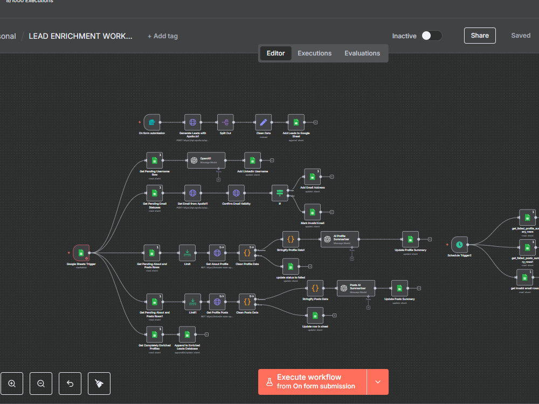Select AI Profile Summarizer node
Viewport: 539px width, 404px height.
point(340,240)
